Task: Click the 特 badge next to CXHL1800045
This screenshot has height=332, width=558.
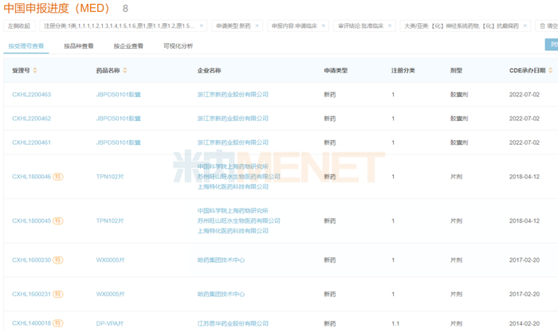Action: tap(58, 221)
